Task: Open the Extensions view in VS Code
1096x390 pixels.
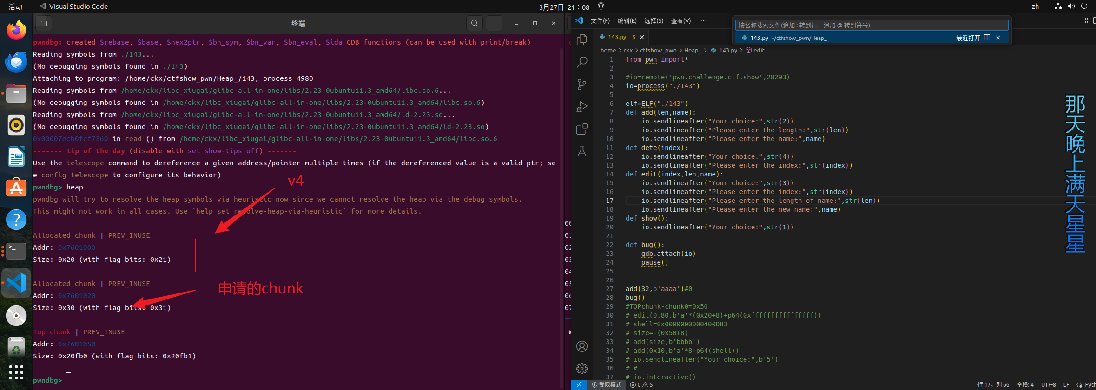Action: [x=582, y=129]
